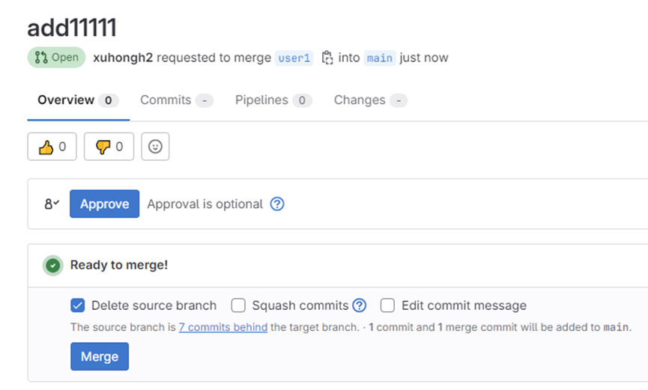Open the main target branch link

[379, 58]
